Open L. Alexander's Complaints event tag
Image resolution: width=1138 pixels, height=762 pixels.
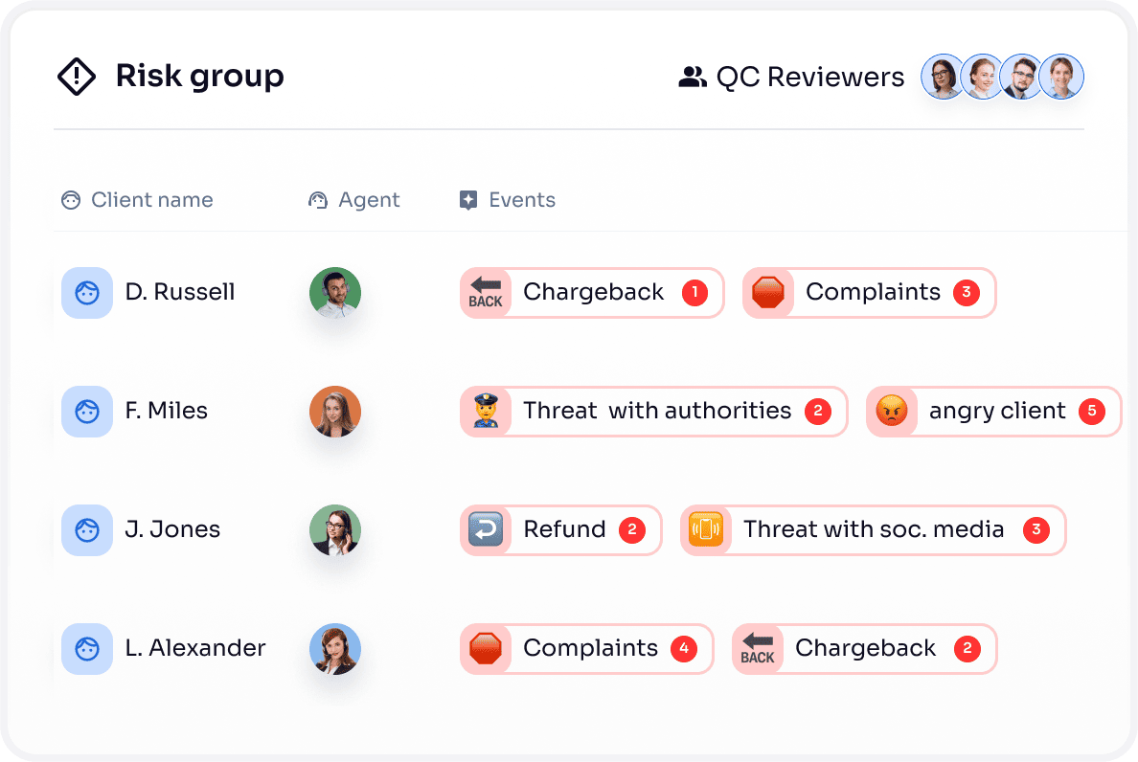(x=587, y=649)
